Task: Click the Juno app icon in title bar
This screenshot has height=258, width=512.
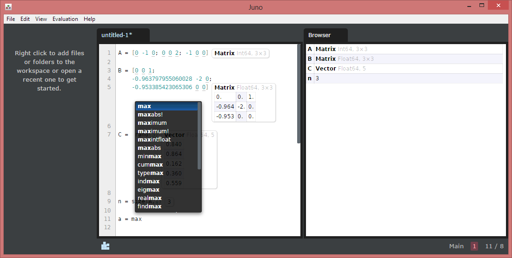Action: click(8, 6)
